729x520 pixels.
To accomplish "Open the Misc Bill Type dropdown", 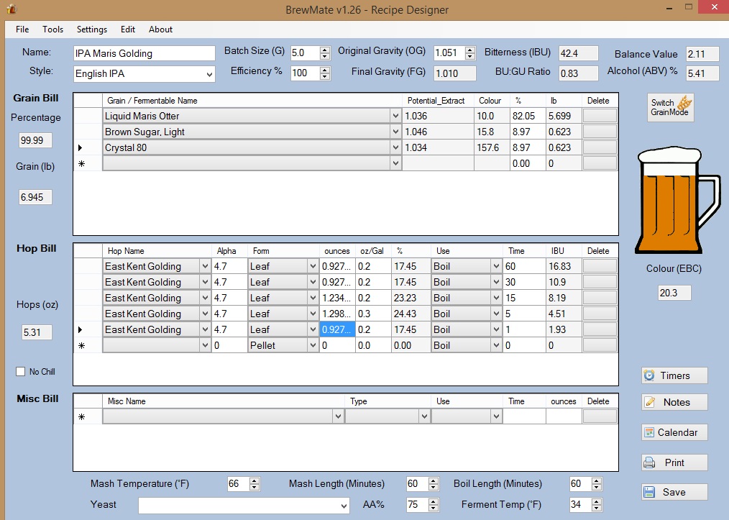I will pos(424,416).
